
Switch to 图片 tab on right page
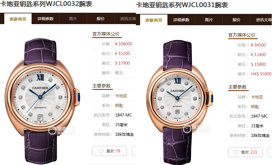pos(209,20)
